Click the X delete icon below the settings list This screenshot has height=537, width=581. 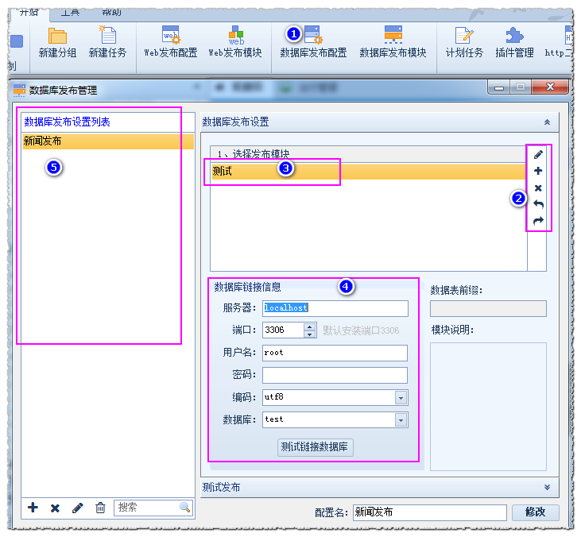click(55, 508)
